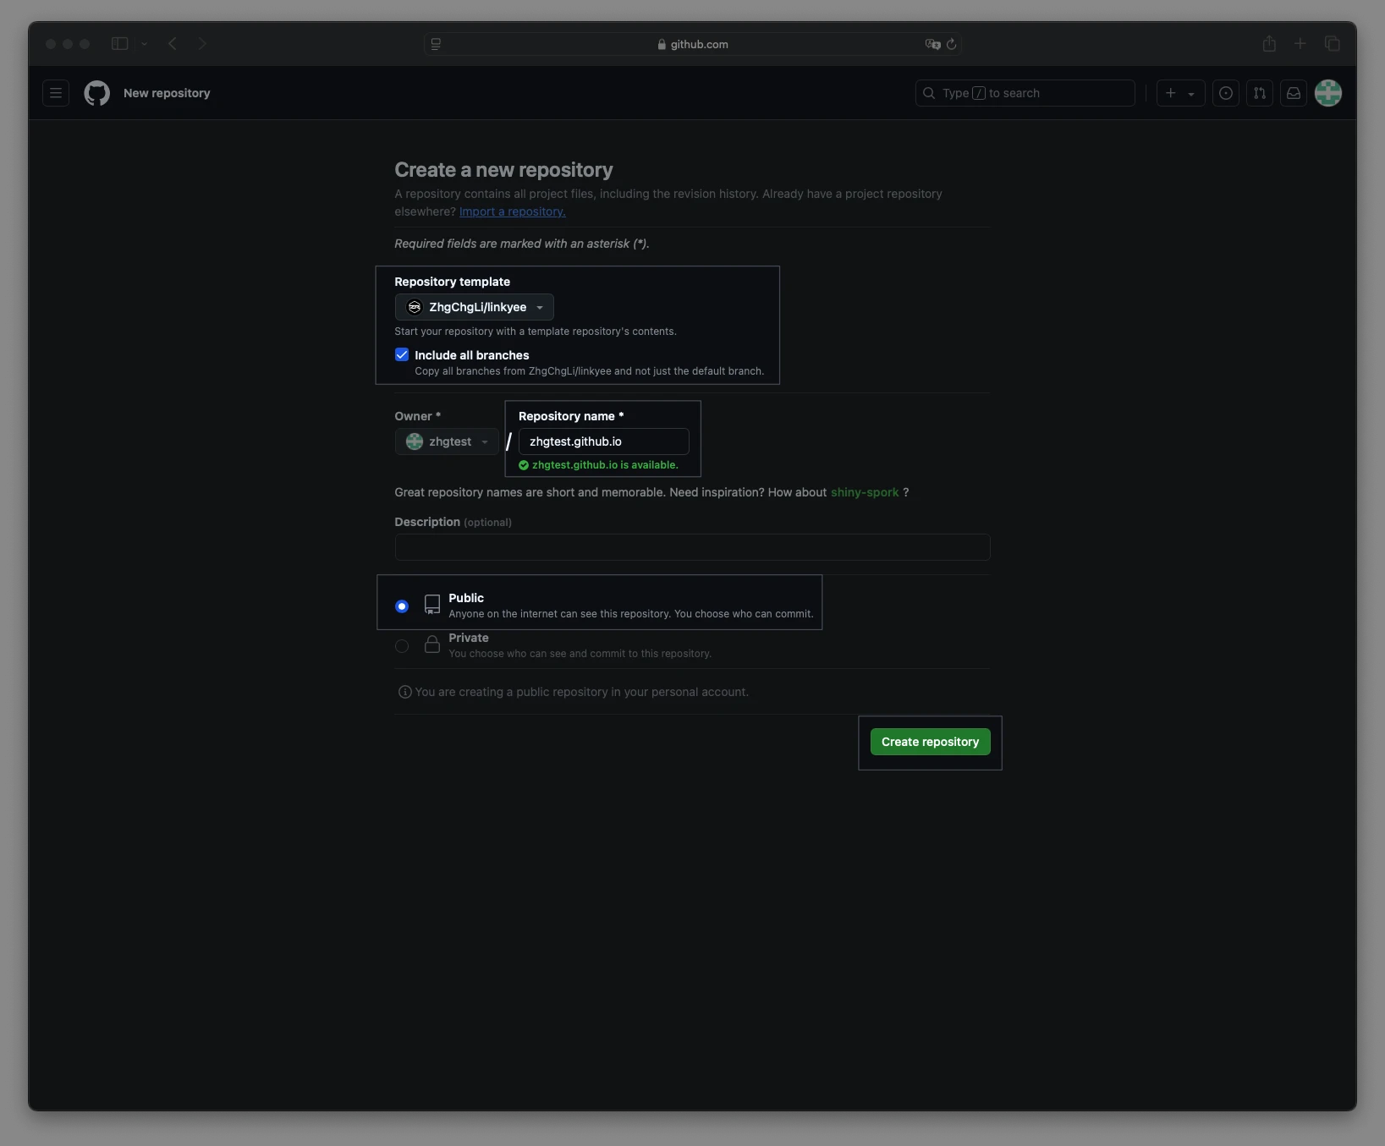The width and height of the screenshot is (1385, 1146).
Task: Uncheck 'Include all branches' checkbox
Action: point(402,355)
